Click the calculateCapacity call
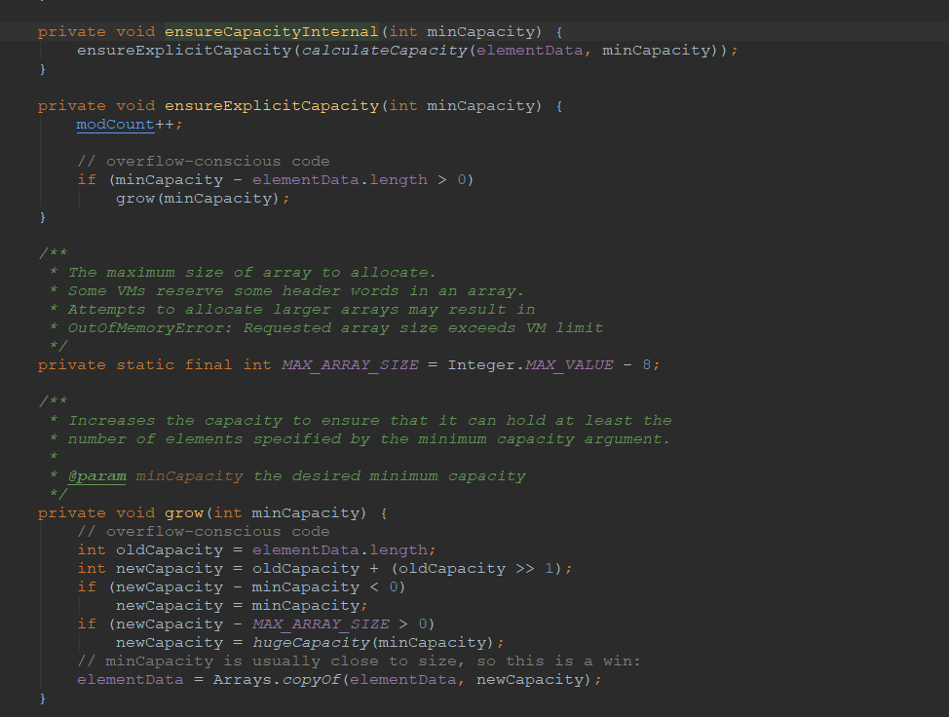Viewport: 949px width, 717px height. point(384,51)
